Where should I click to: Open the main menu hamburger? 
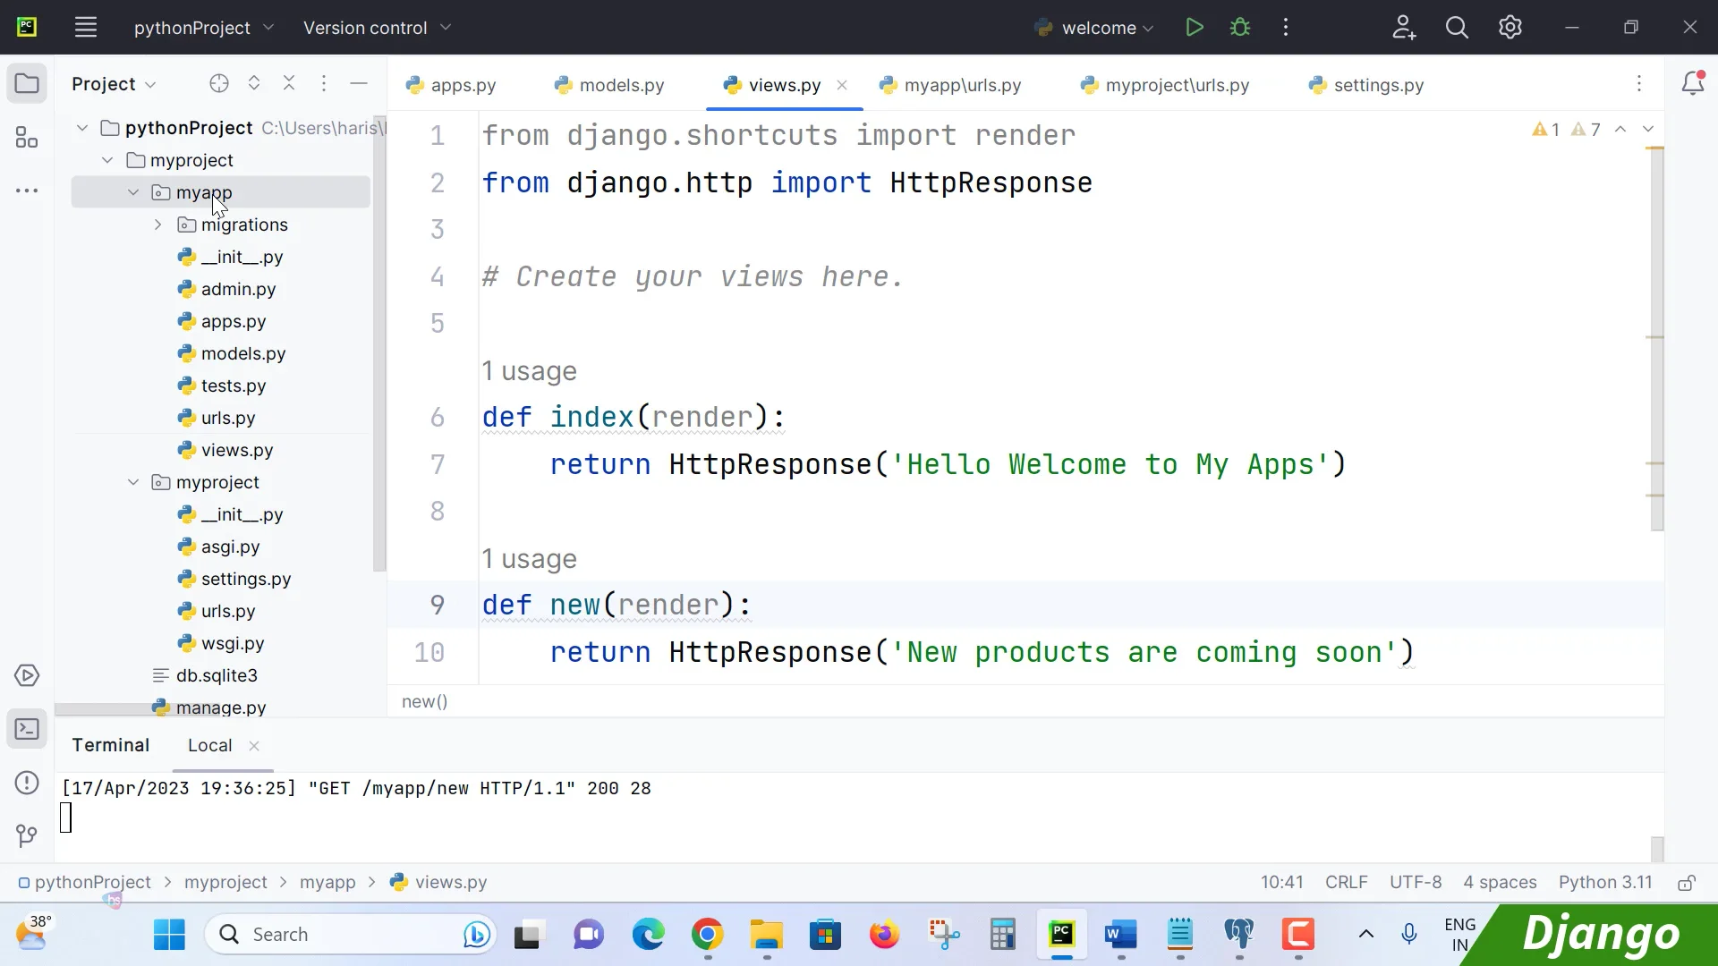pos(86,27)
